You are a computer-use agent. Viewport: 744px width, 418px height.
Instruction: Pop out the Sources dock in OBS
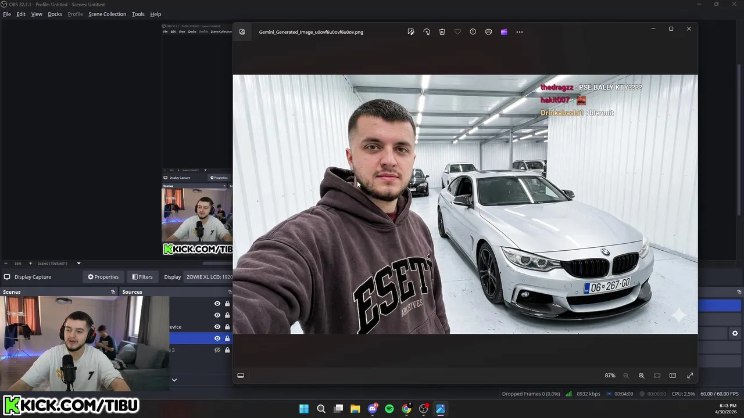(230, 292)
